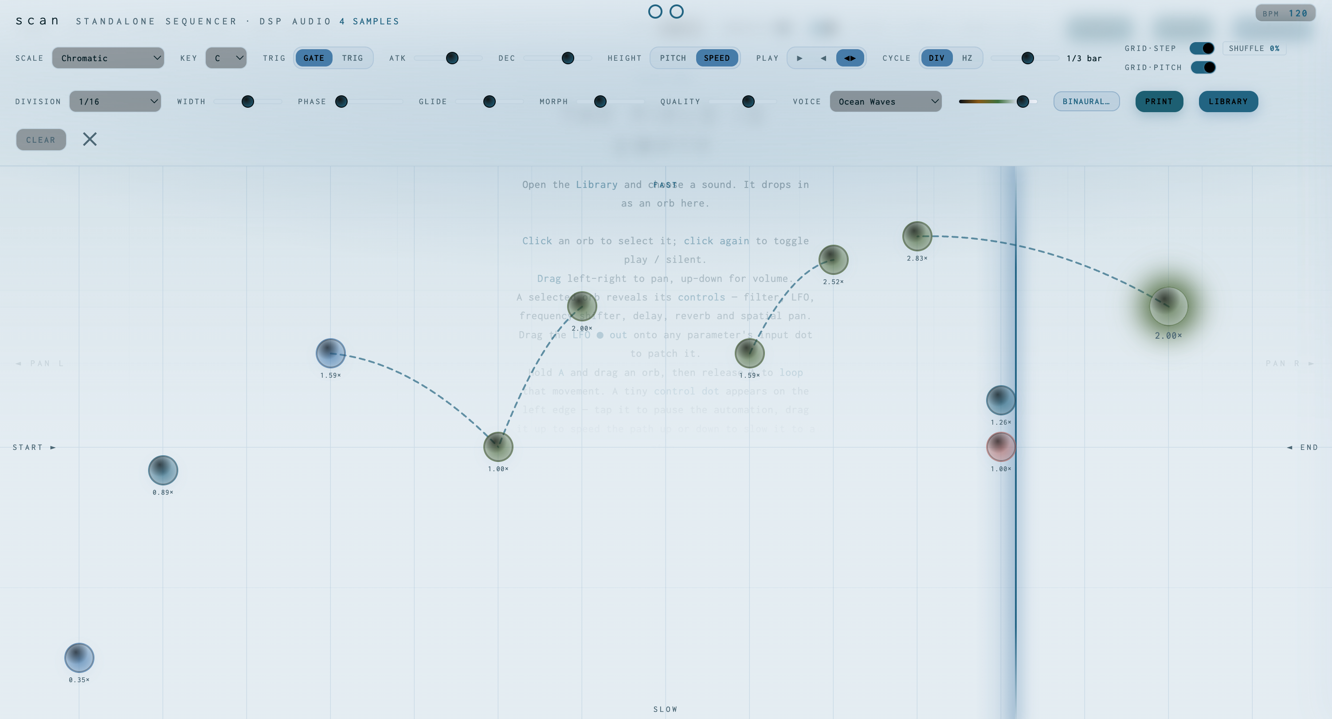The width and height of the screenshot is (1332, 719).
Task: Toggle the GRID·STEP switch
Action: [1202, 48]
